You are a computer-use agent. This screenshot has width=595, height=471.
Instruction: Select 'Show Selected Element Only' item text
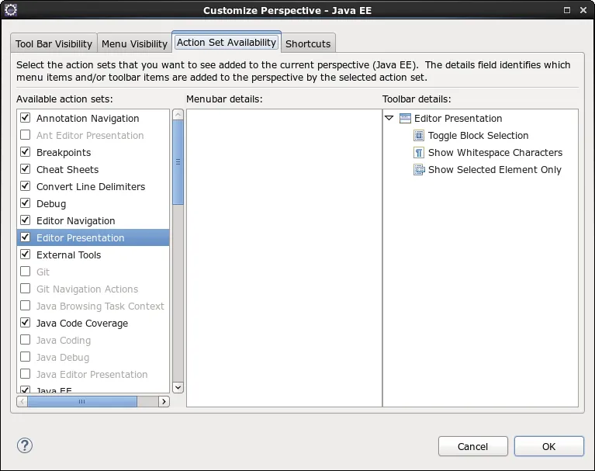coord(495,170)
